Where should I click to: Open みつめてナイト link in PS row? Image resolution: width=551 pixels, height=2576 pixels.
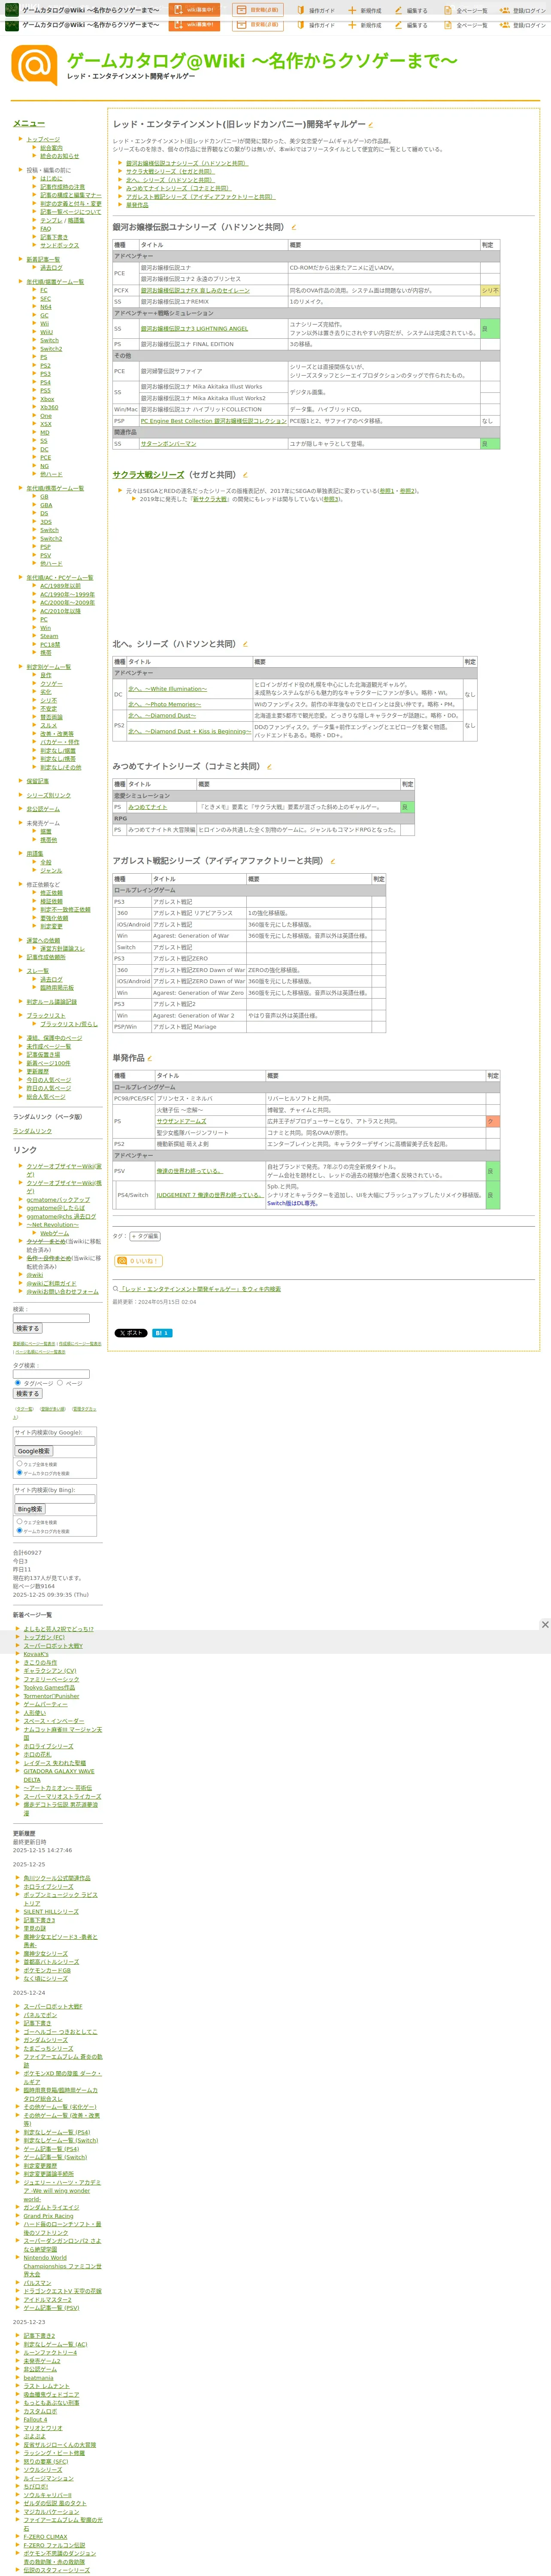coord(148,807)
